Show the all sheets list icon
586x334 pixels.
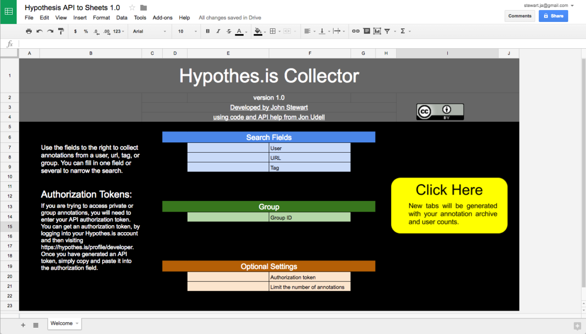point(36,325)
